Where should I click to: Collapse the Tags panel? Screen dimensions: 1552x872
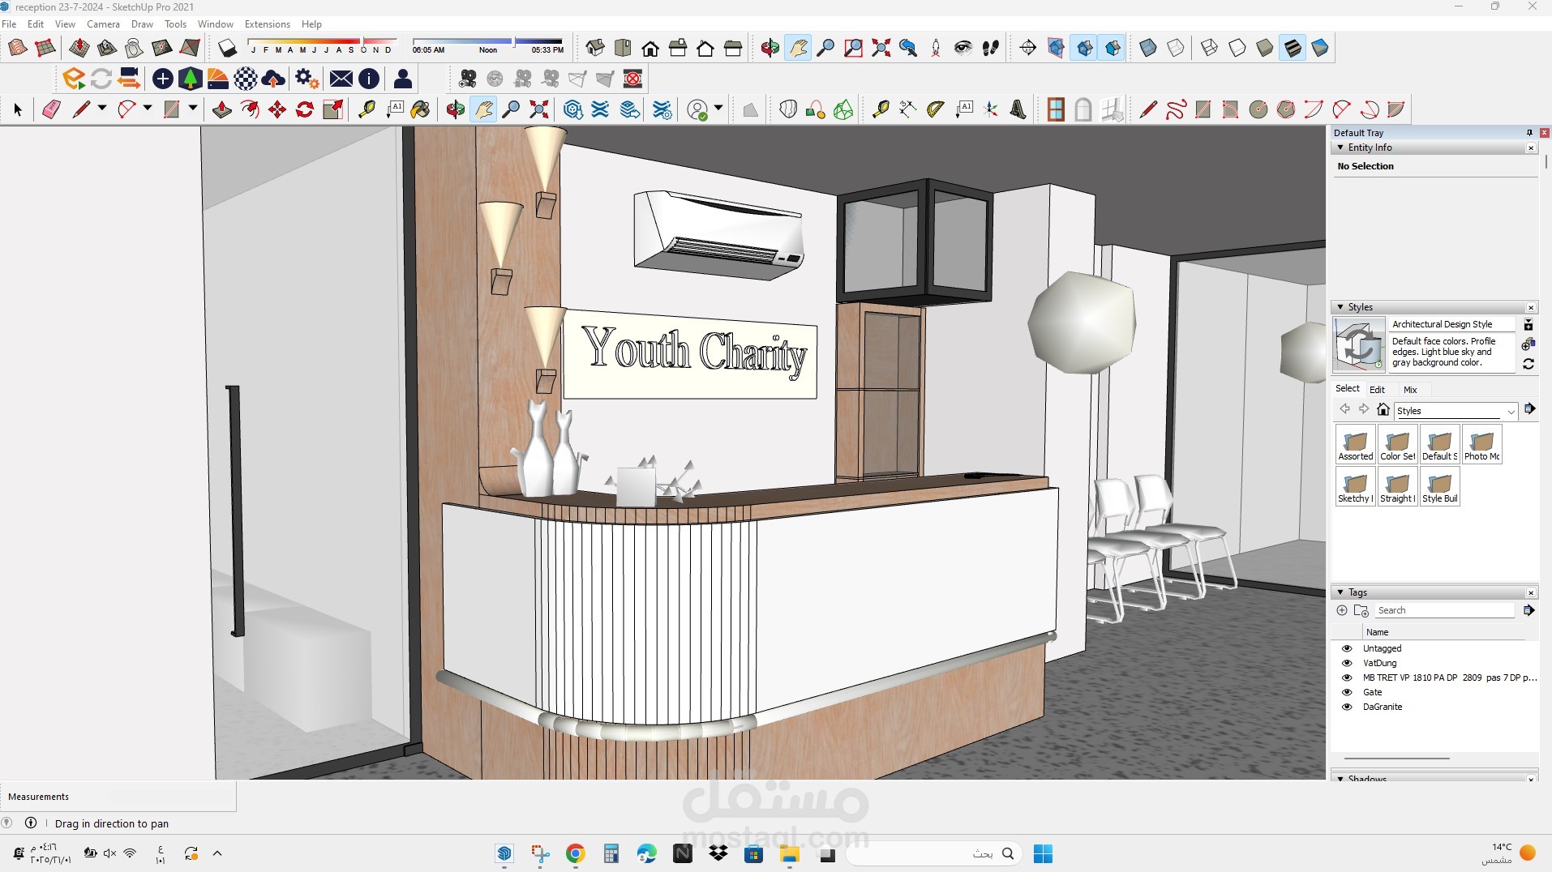tap(1340, 592)
